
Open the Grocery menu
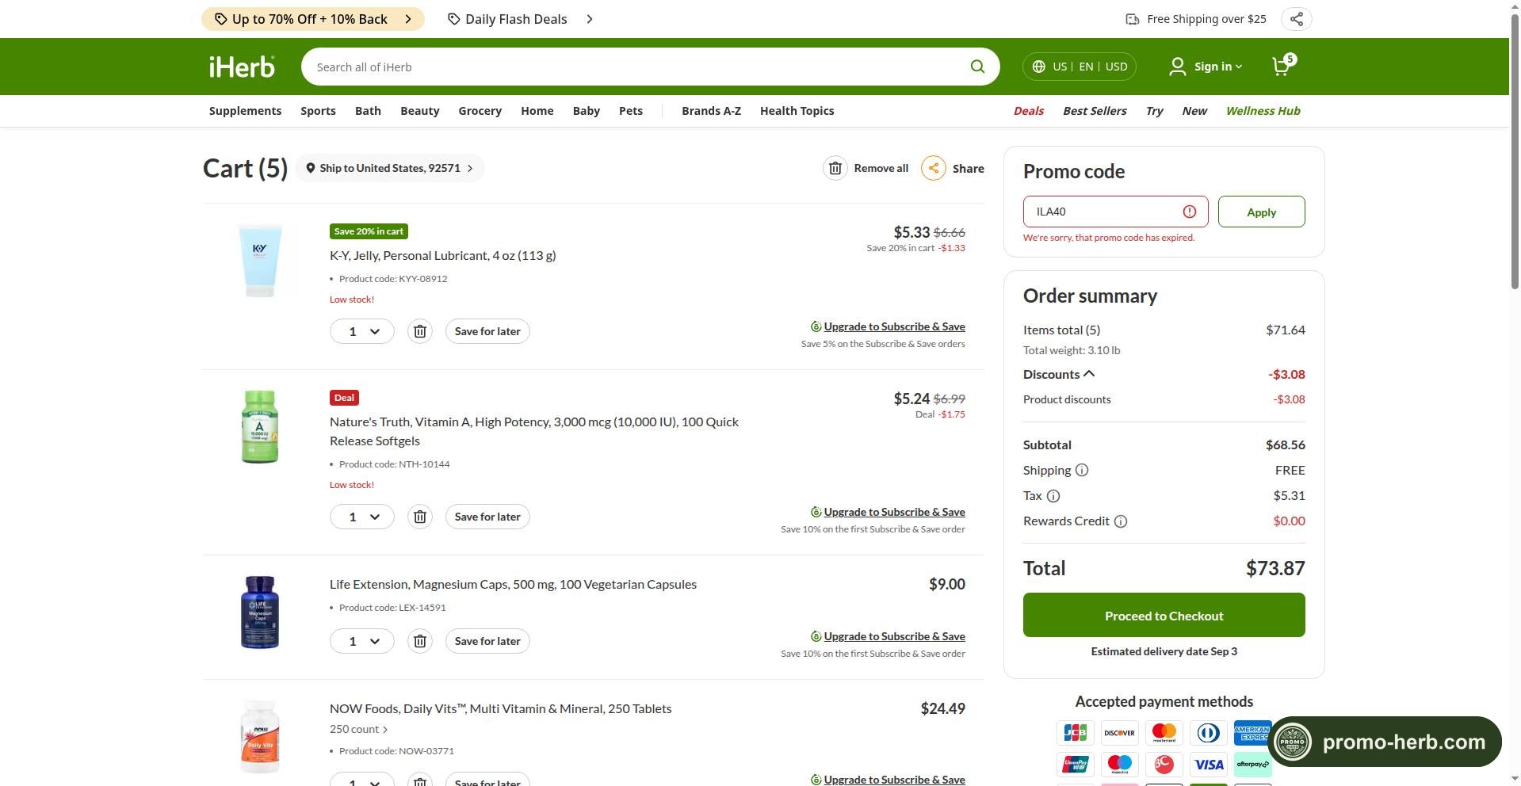(480, 111)
